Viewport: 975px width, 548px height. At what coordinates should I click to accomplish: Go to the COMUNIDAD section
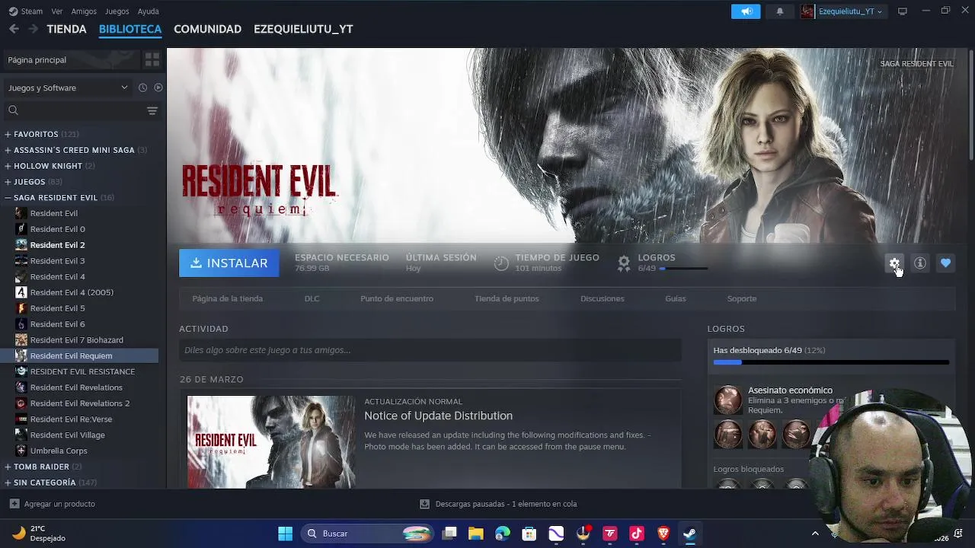click(x=207, y=29)
